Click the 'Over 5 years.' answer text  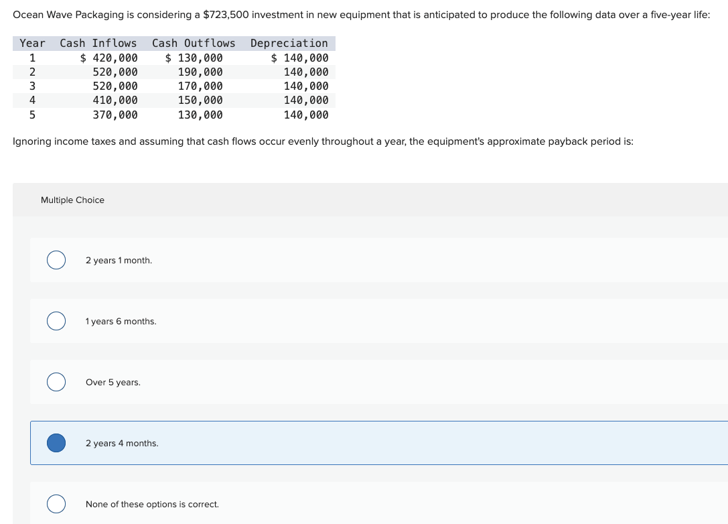click(x=113, y=383)
